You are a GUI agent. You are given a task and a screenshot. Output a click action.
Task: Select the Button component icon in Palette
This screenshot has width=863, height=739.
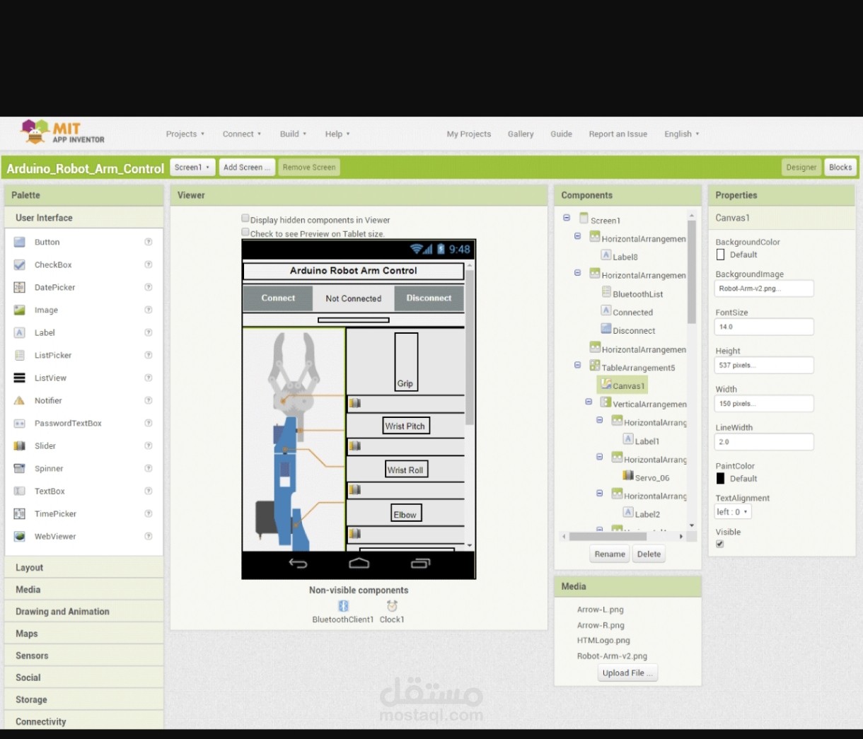pyautogui.click(x=20, y=242)
